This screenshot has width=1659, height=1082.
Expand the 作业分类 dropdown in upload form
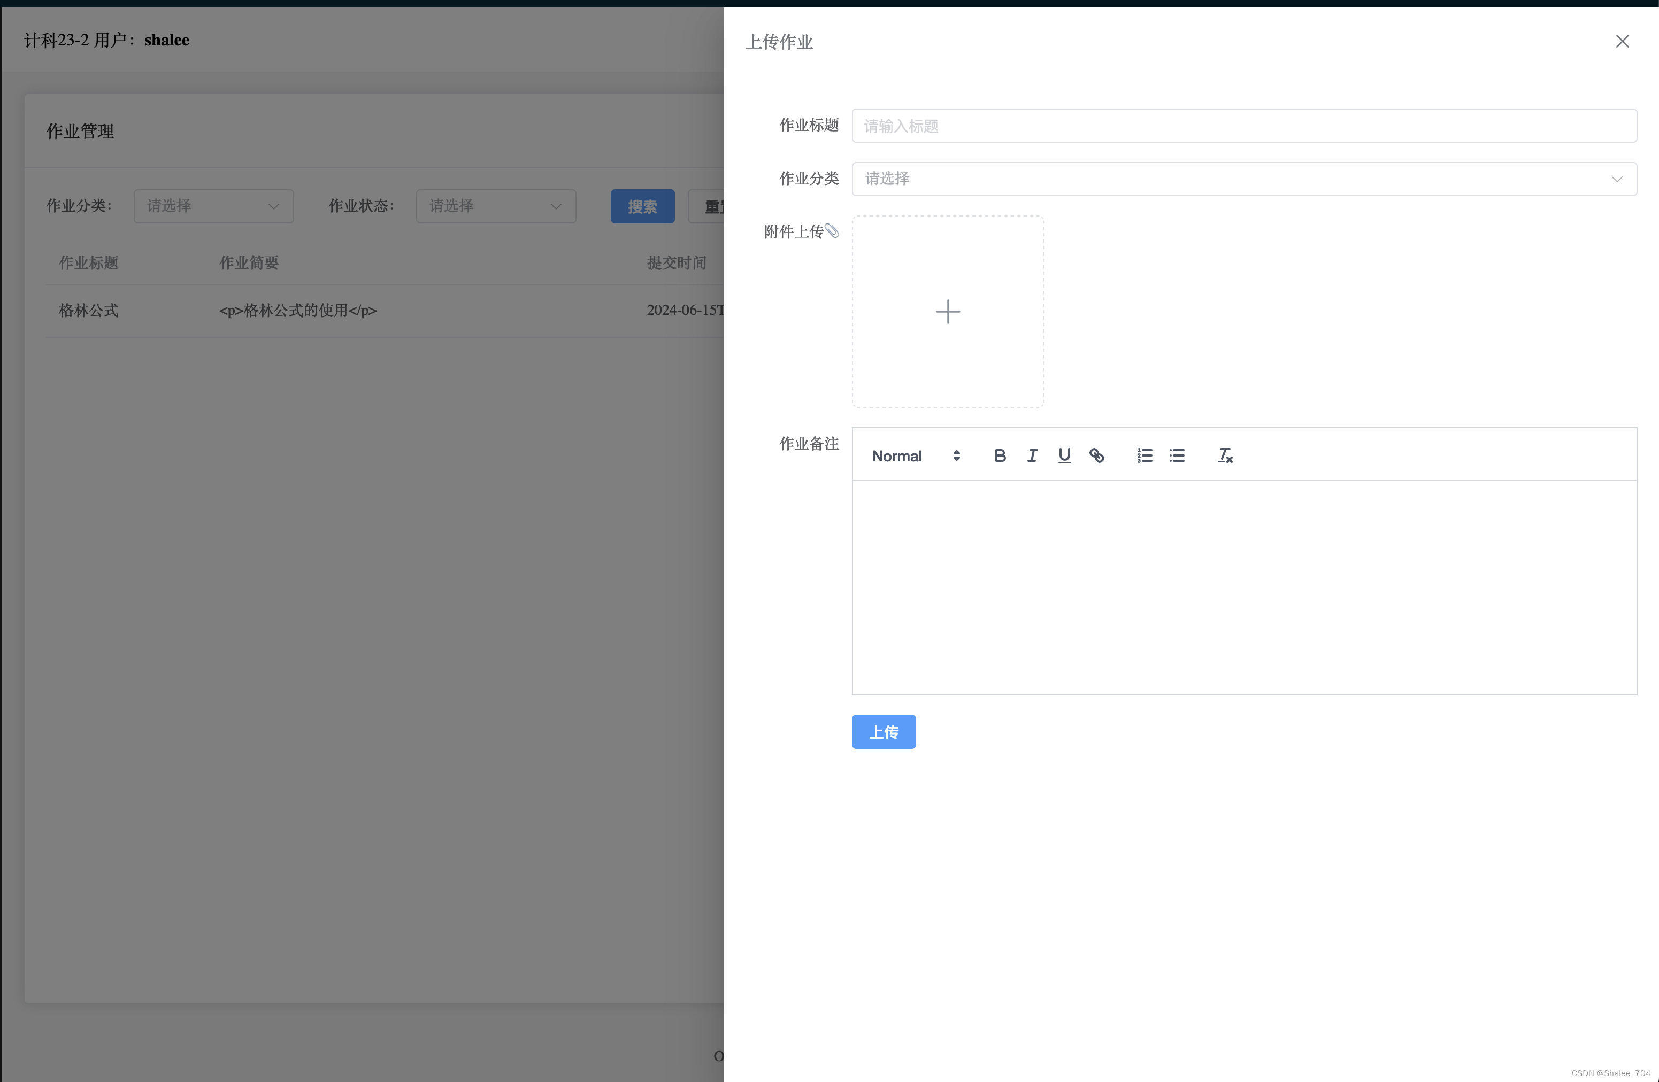click(1243, 179)
